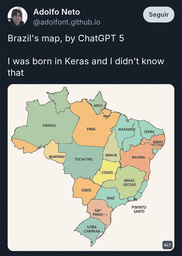Click the Seguir follow button

point(159,15)
